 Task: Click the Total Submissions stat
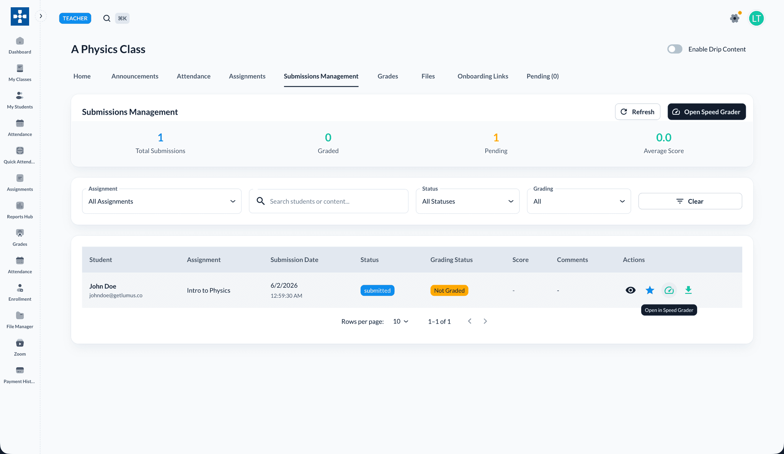160,144
